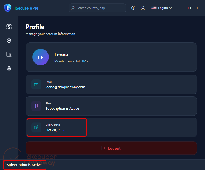Click Subscription is Active in Plan card
Image resolution: width=205 pixels, height=170 pixels.
point(62,109)
